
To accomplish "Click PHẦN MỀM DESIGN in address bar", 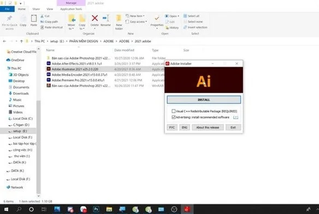I will tap(84, 41).
